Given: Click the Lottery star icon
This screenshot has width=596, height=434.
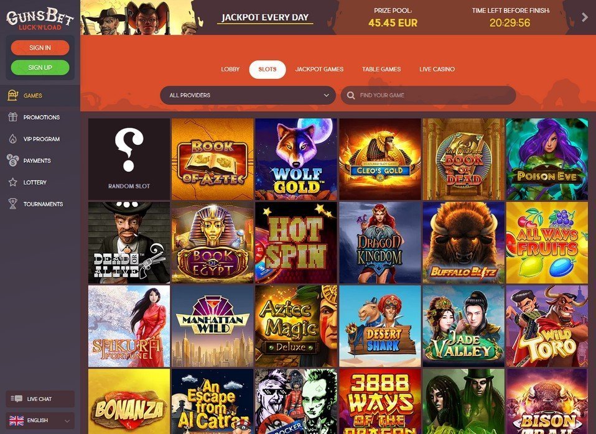Looking at the screenshot, I should pos(13,182).
